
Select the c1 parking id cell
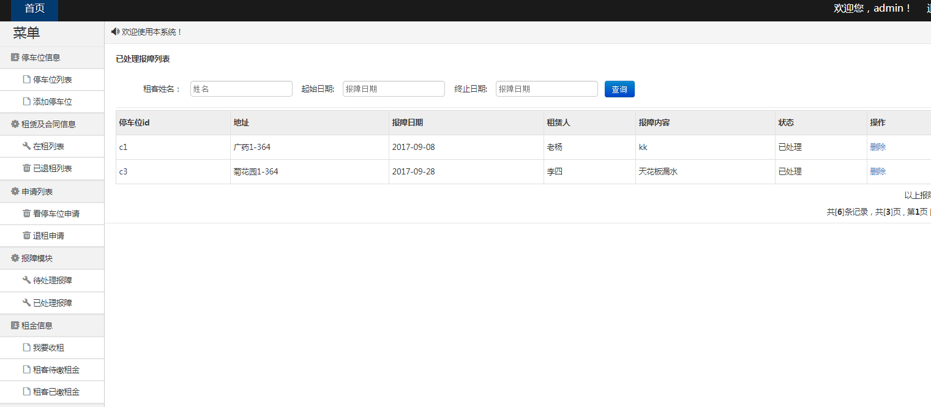[x=173, y=147]
